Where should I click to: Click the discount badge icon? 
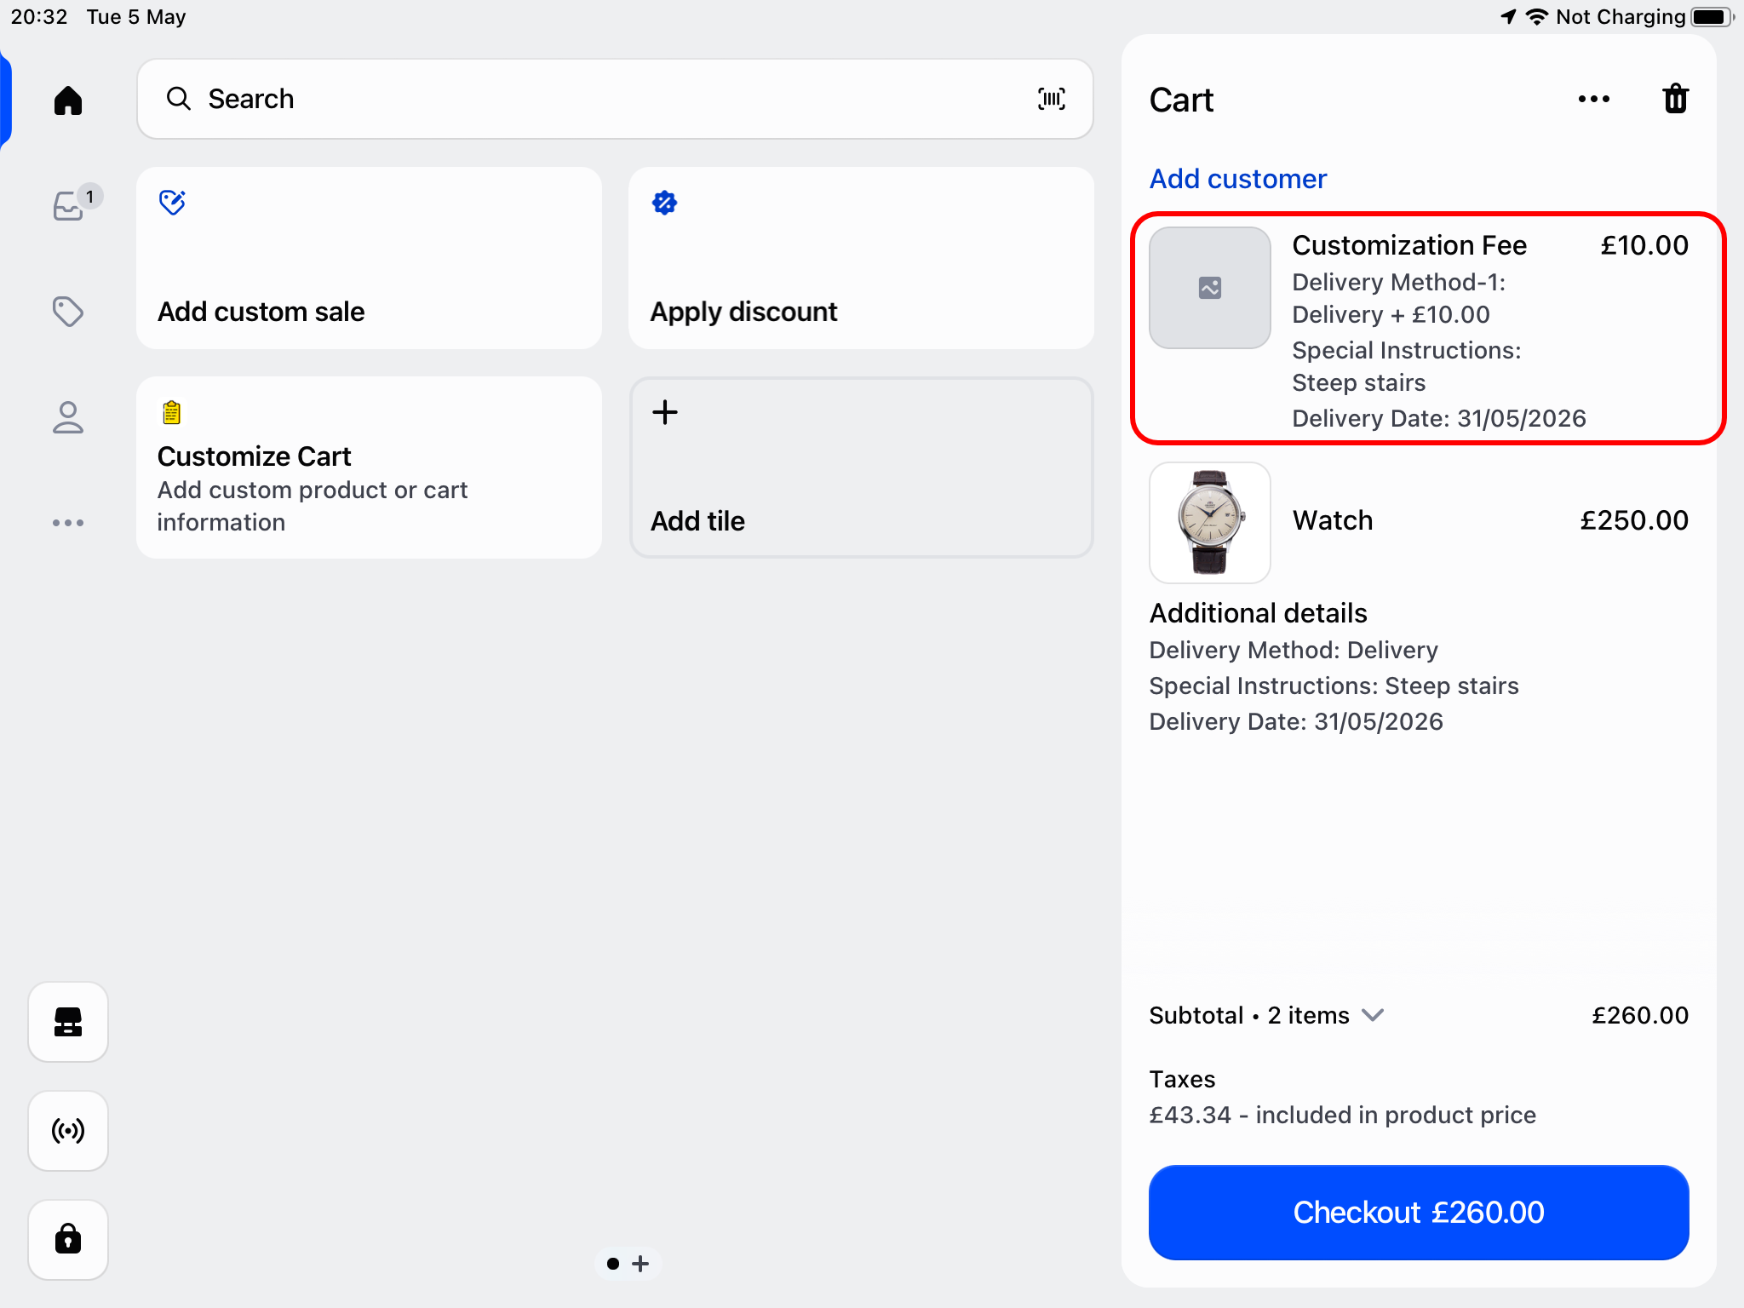coord(664,203)
